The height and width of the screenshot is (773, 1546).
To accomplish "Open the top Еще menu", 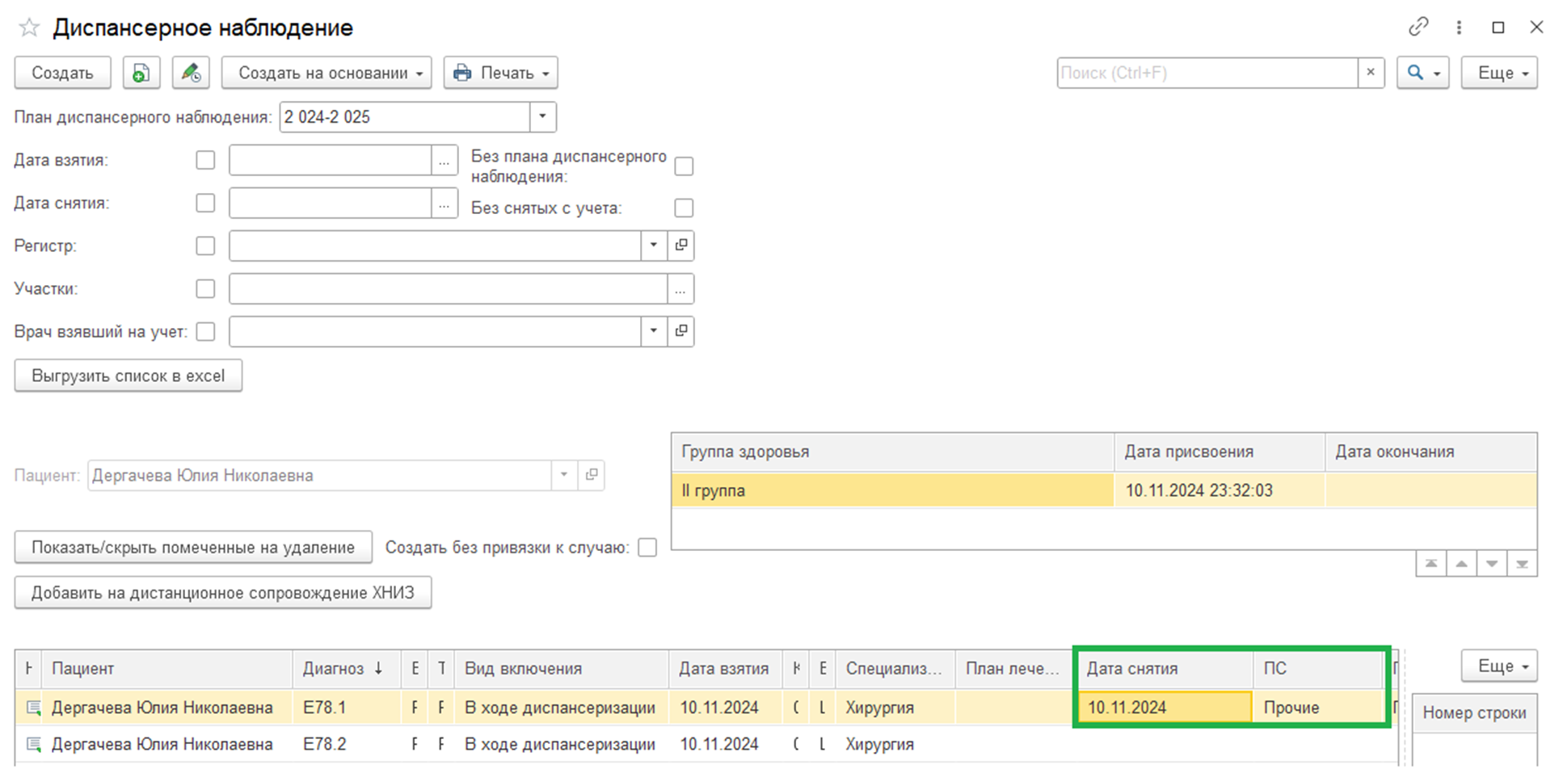I will (1498, 73).
